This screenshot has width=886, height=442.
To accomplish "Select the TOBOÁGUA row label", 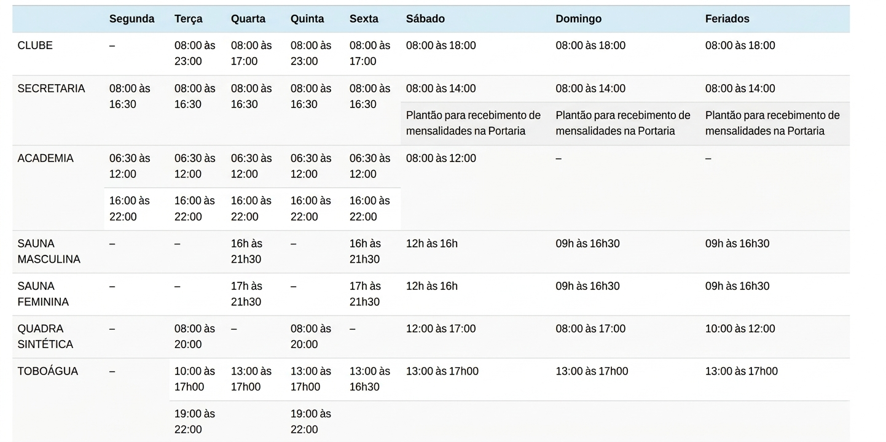I will [x=48, y=371].
